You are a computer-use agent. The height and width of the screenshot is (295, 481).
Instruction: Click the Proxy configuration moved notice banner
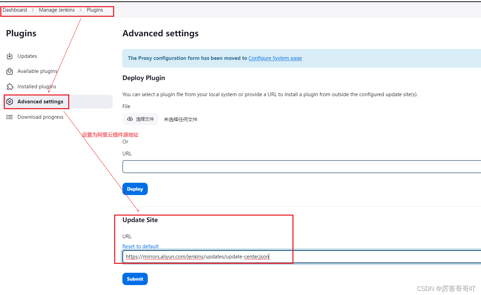pos(240,58)
